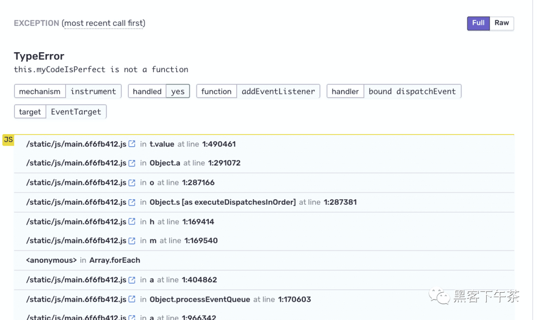Open source link icon for 'h' frame

click(132, 222)
